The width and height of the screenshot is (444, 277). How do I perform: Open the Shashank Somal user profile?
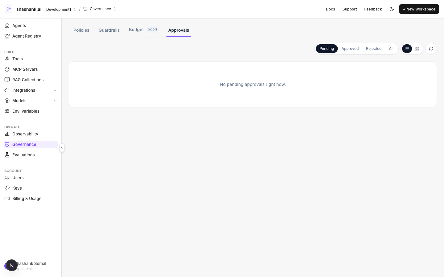(x=31, y=266)
